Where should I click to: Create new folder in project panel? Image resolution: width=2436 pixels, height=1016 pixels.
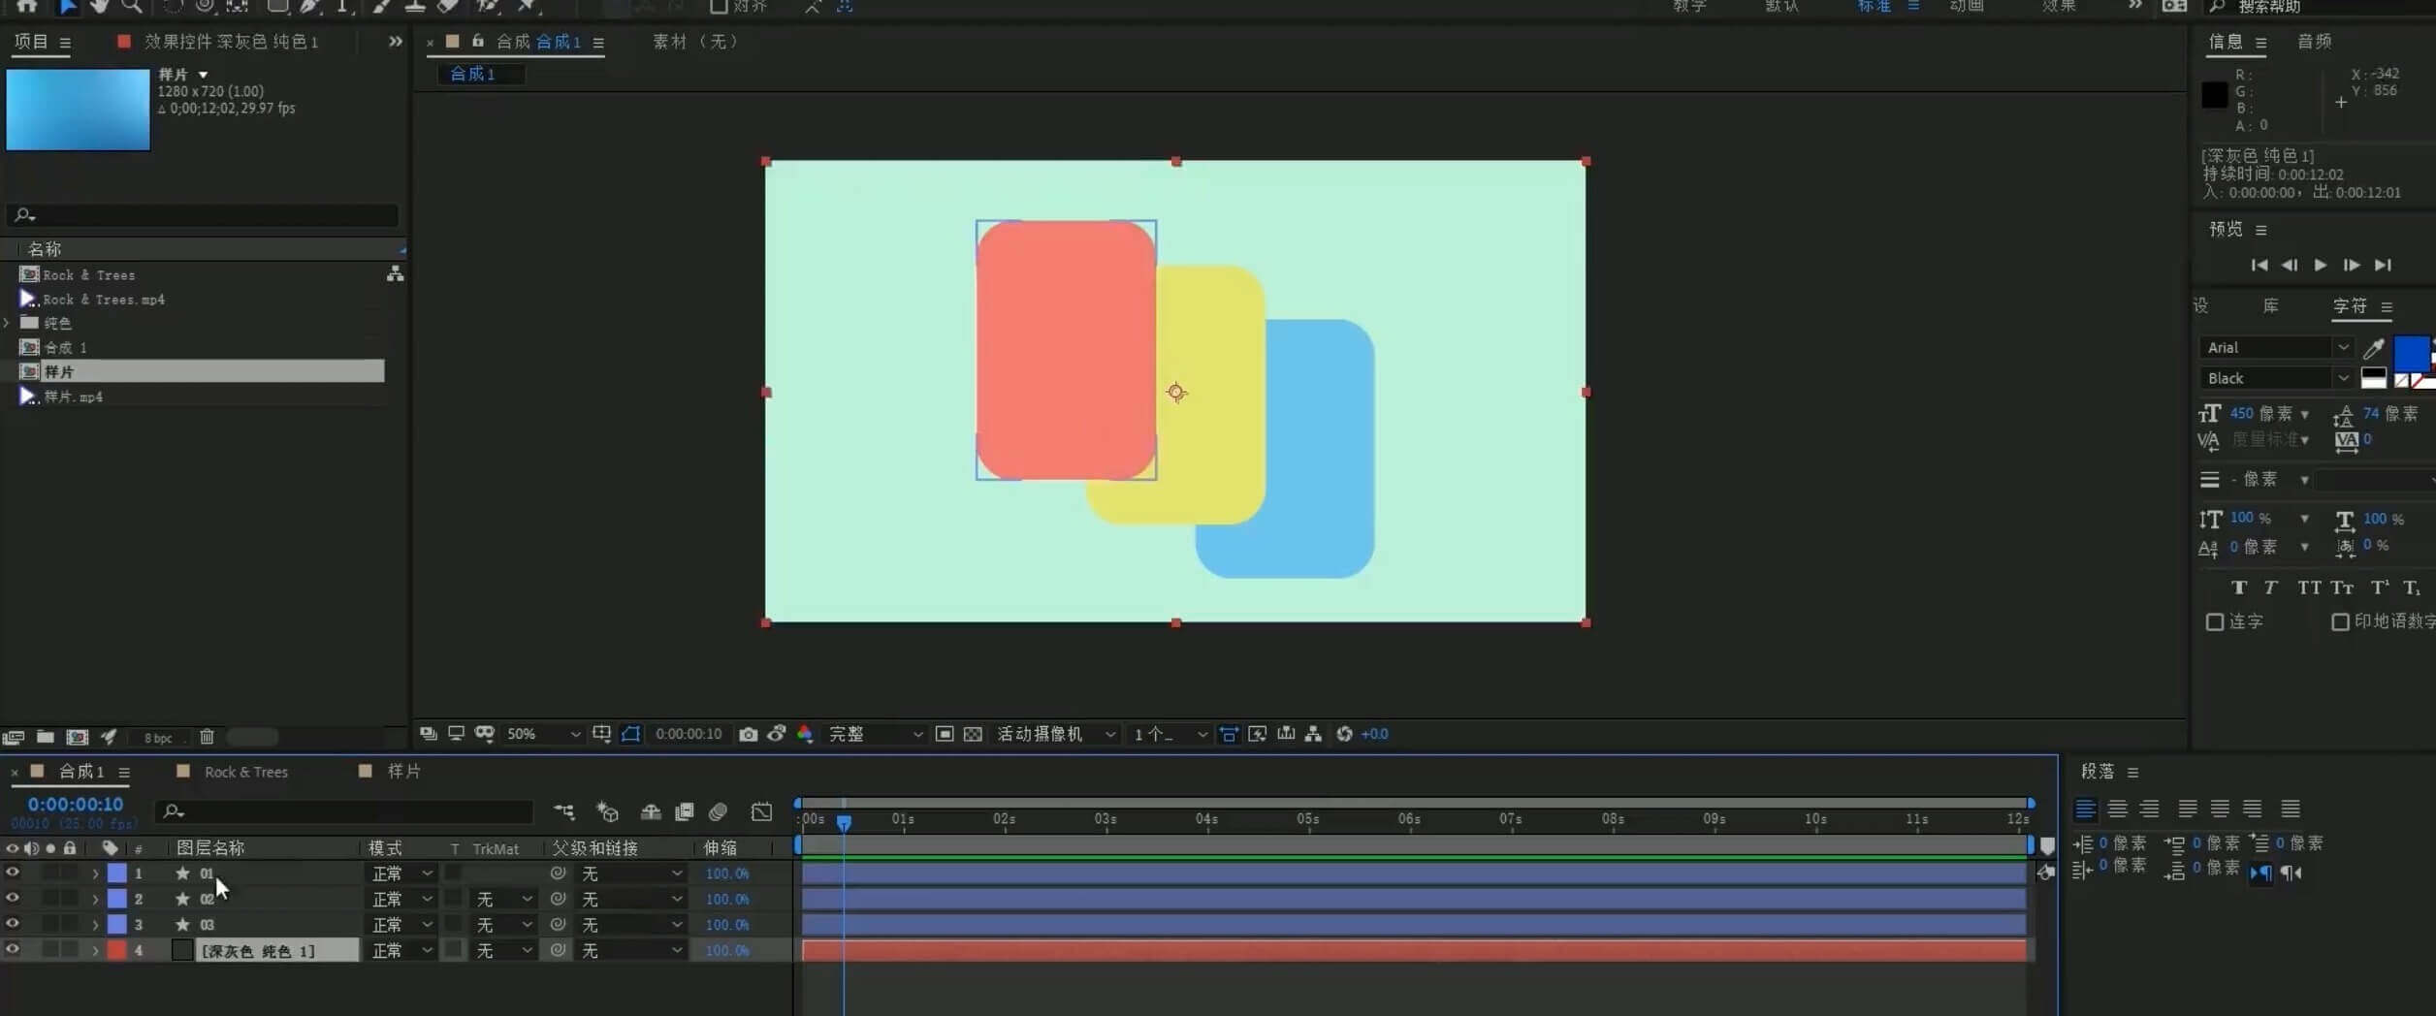pyautogui.click(x=45, y=737)
